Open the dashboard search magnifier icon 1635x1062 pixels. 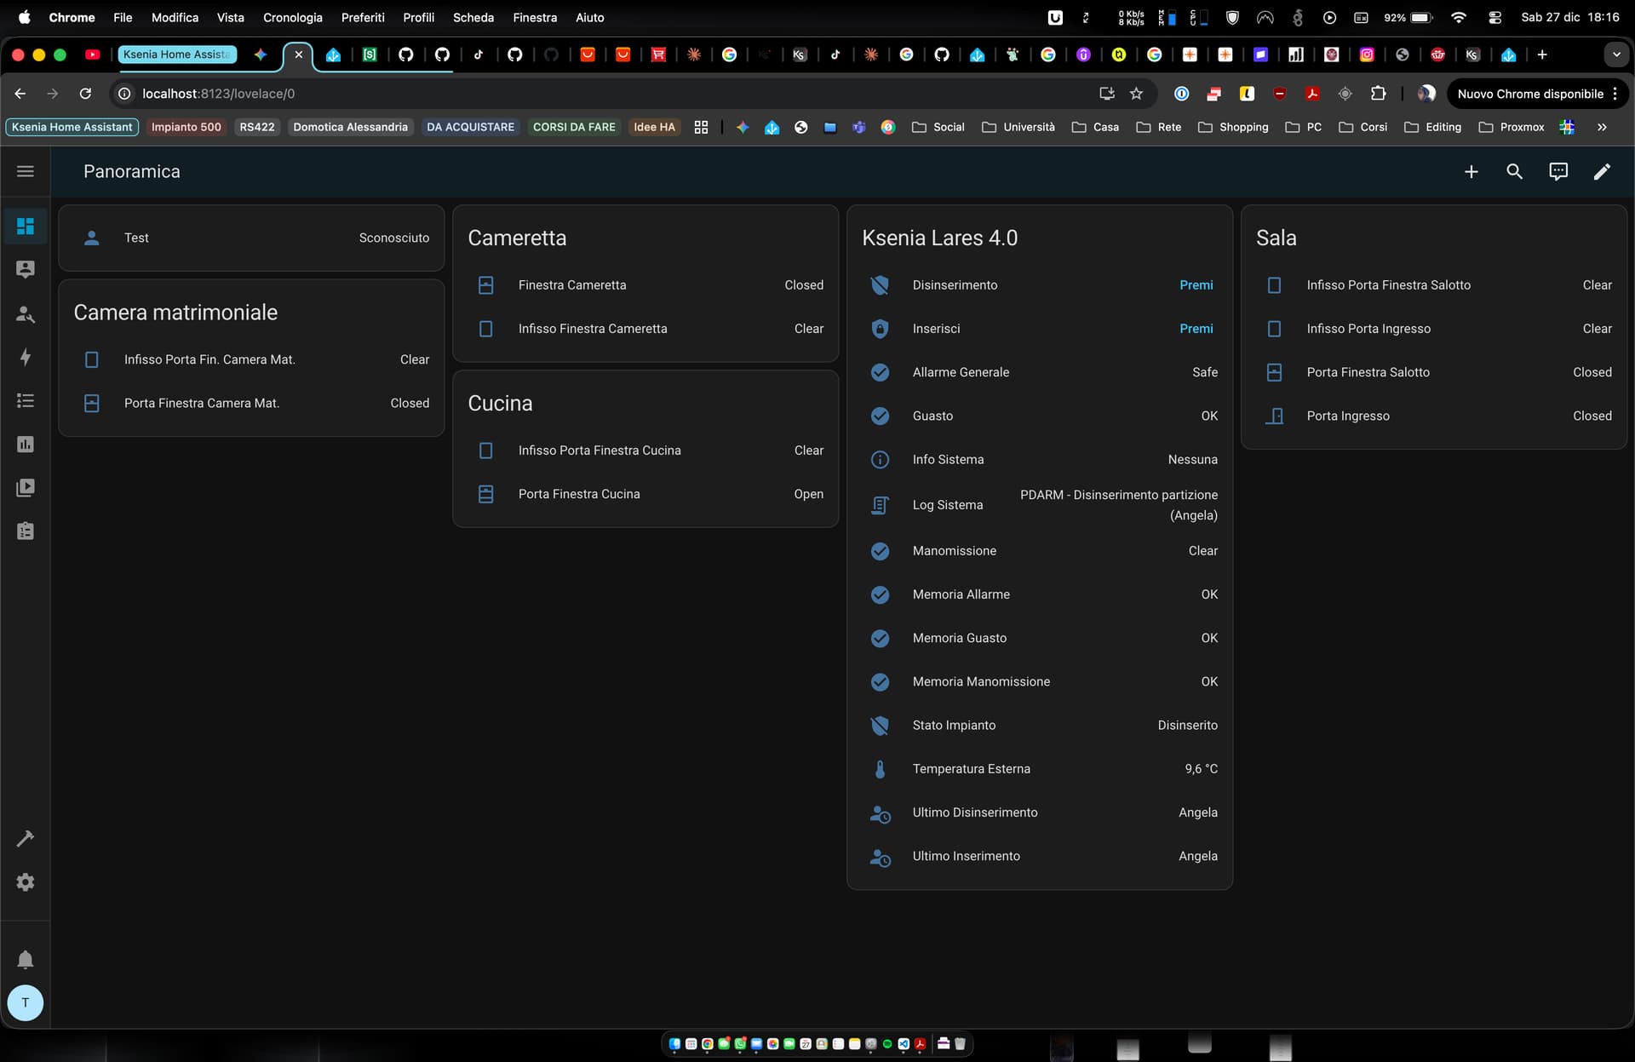(1514, 171)
